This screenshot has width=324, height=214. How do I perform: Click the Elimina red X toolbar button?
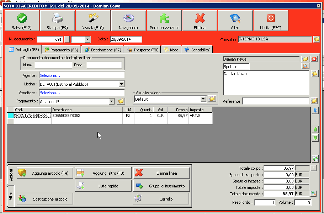point(200,21)
